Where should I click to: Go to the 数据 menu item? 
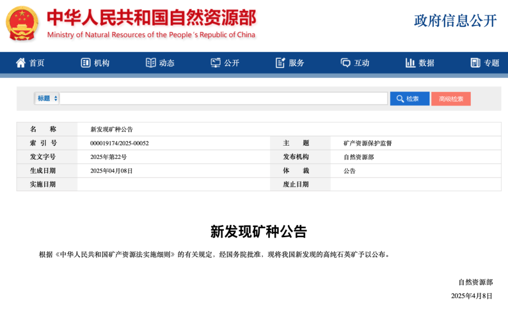[426, 63]
